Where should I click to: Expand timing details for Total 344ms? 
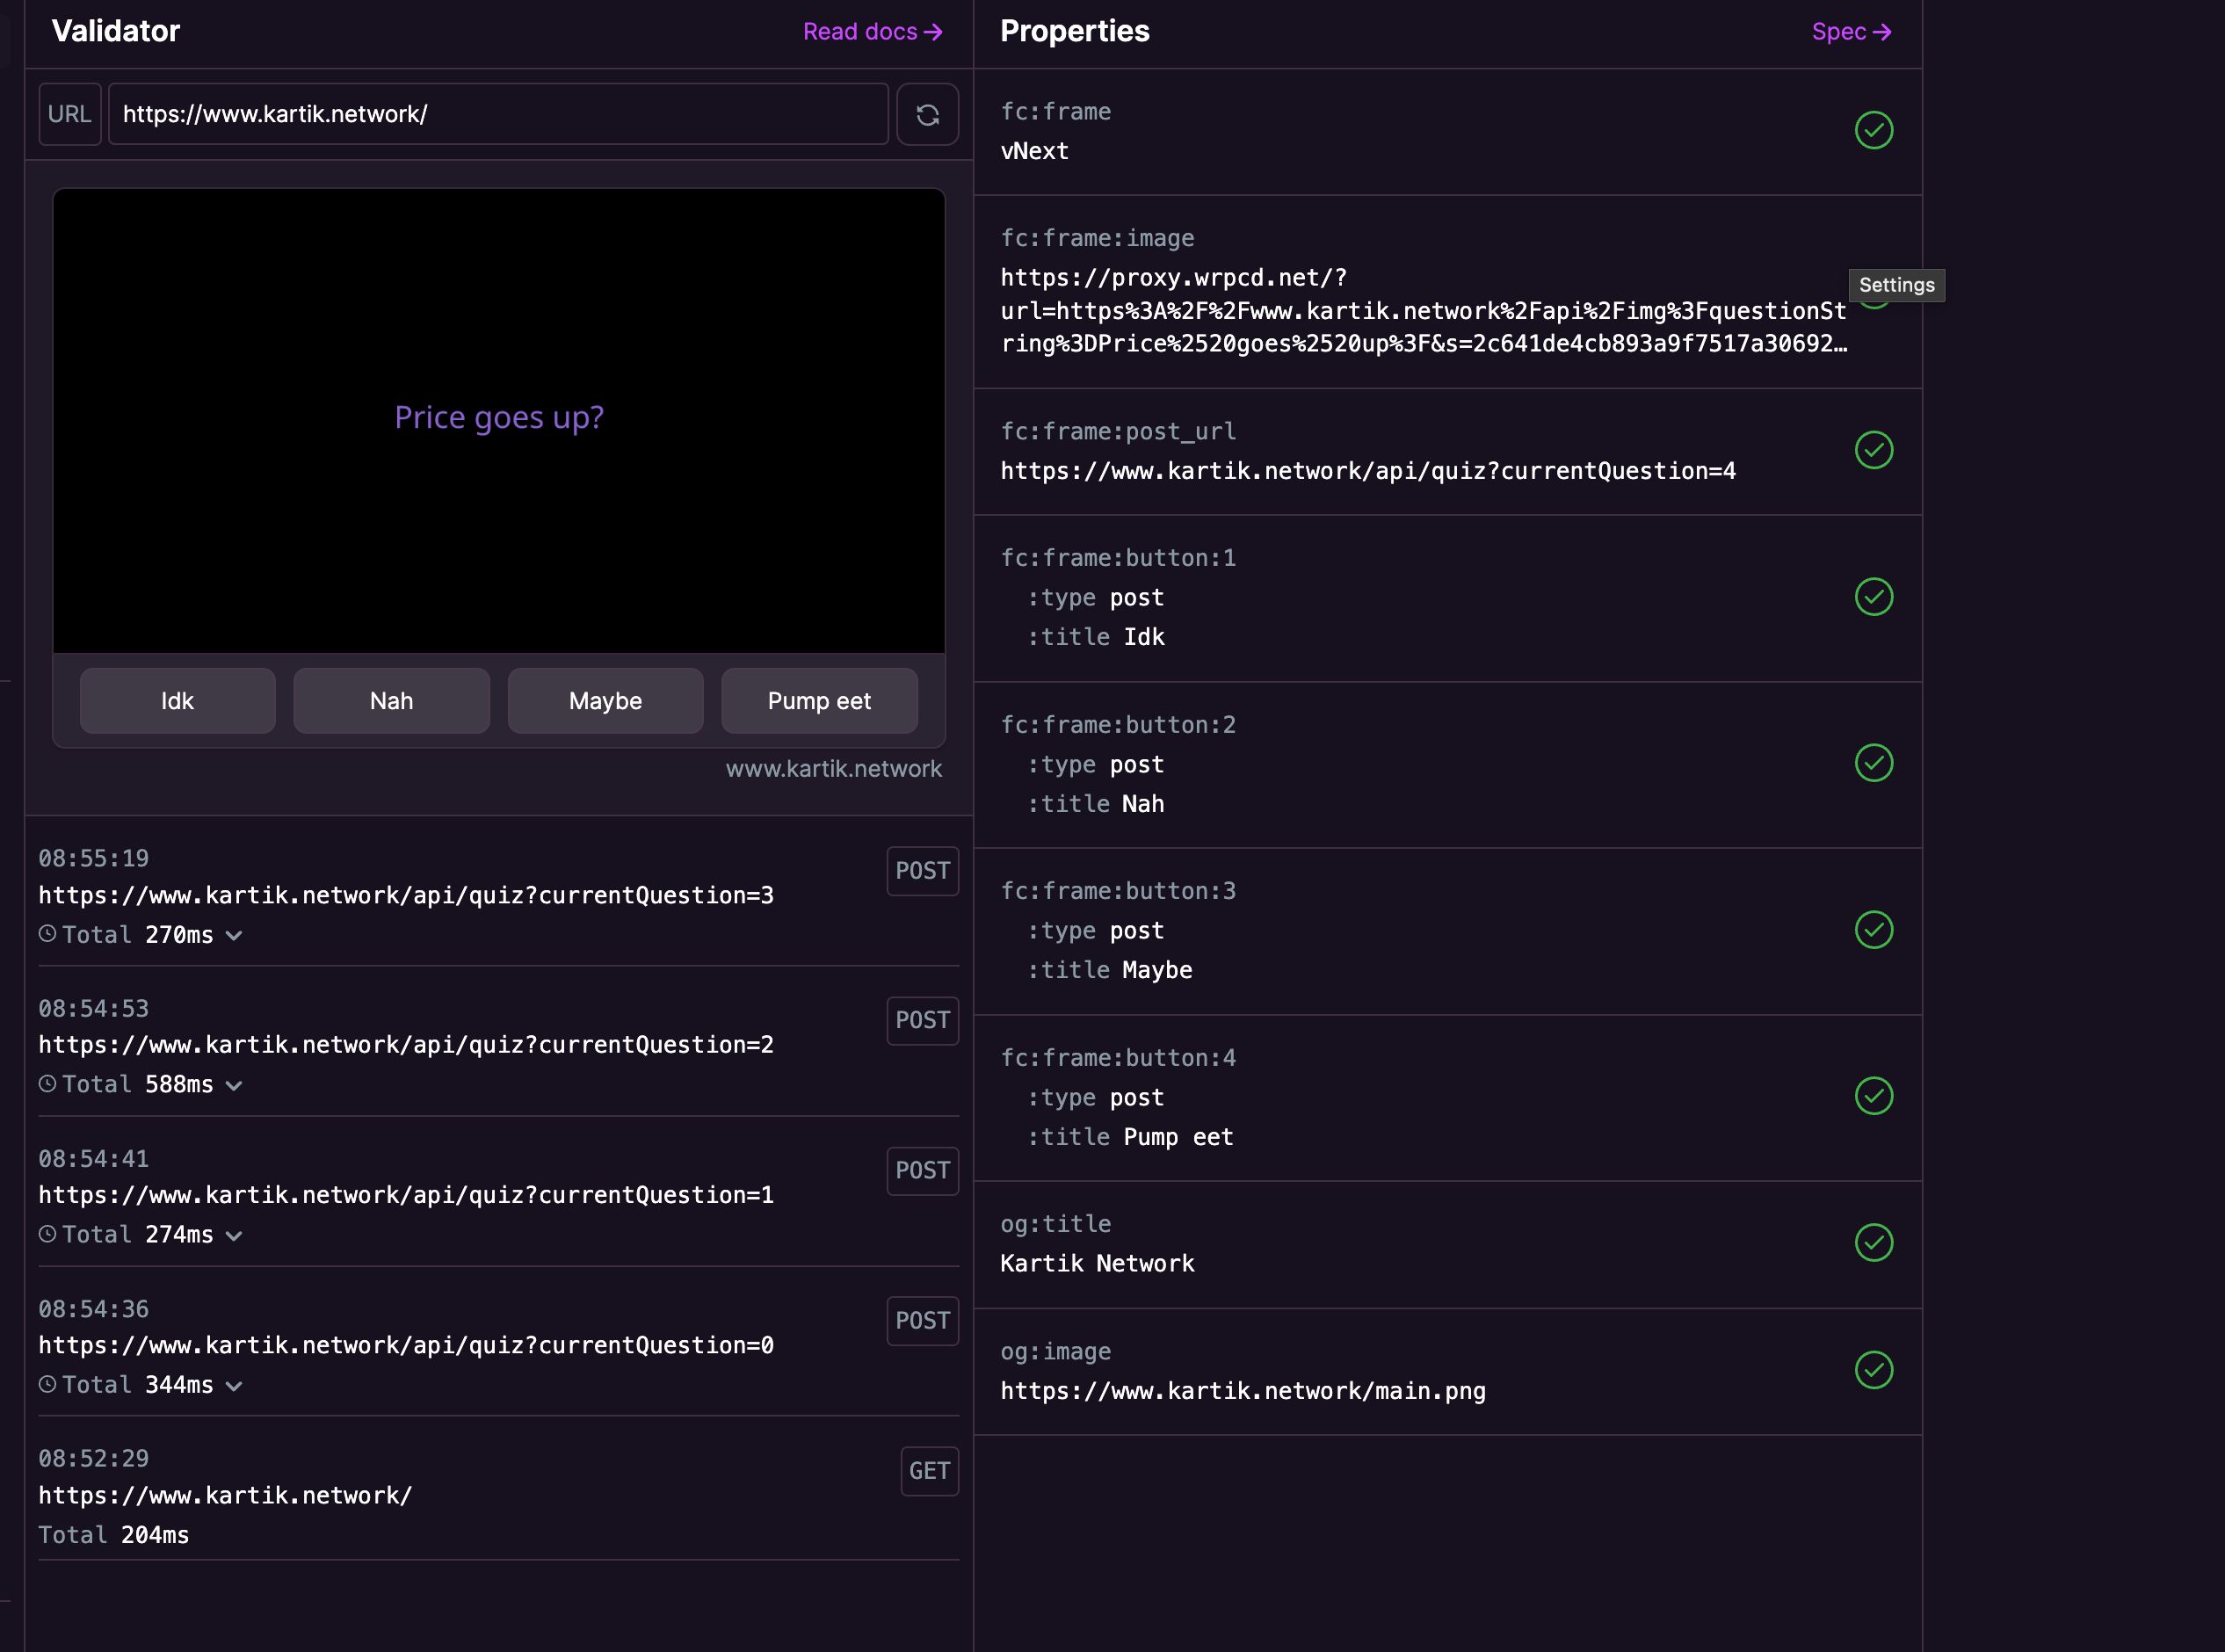pyautogui.click(x=234, y=1386)
